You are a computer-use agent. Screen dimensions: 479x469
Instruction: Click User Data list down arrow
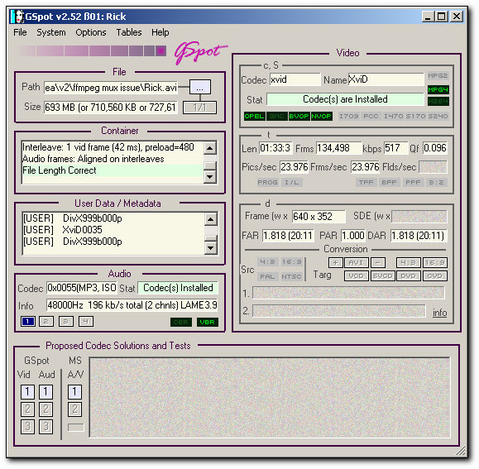(210, 247)
